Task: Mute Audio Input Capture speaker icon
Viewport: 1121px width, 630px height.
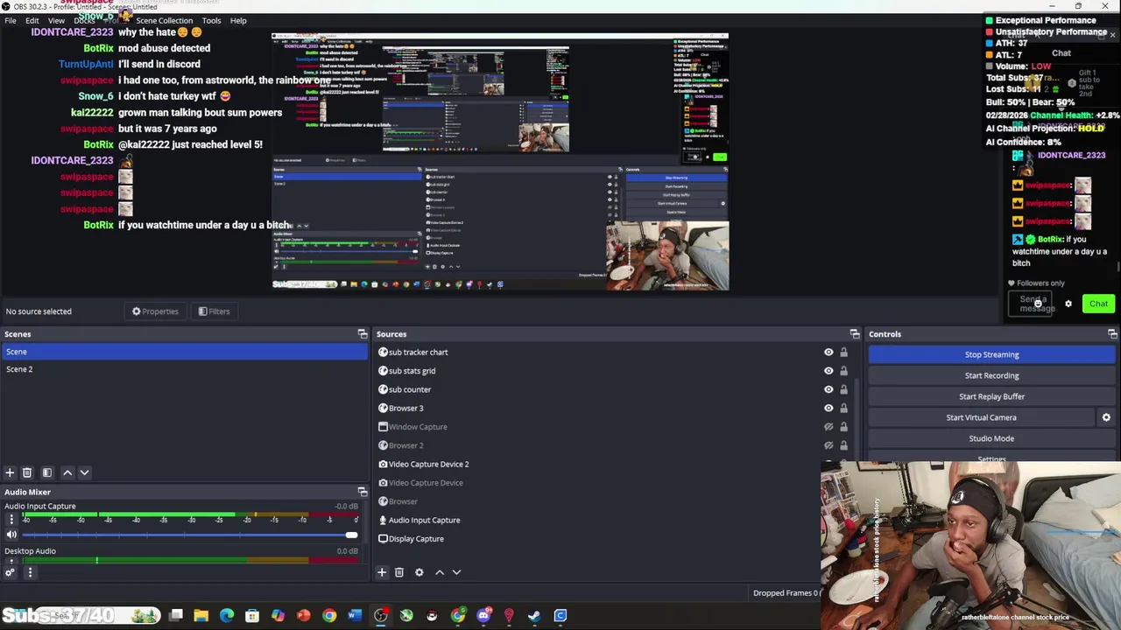Action: pos(11,535)
